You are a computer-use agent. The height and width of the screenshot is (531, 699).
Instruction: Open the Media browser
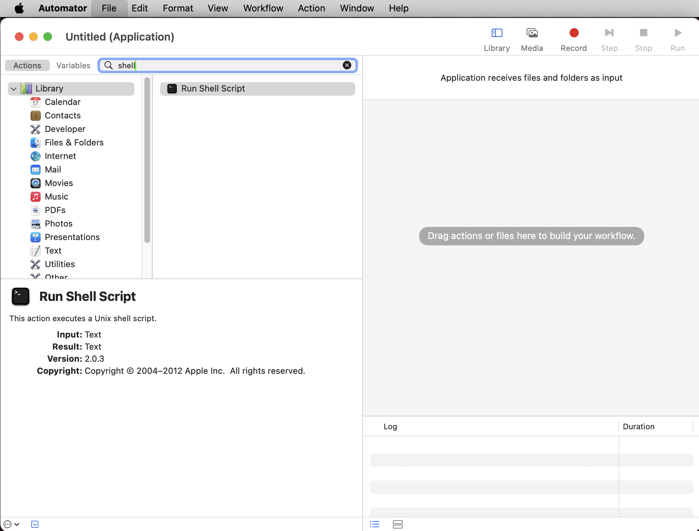coord(532,39)
